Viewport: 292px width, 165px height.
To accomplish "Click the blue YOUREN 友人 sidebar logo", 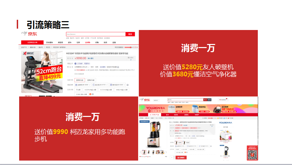I will coord(226,123).
